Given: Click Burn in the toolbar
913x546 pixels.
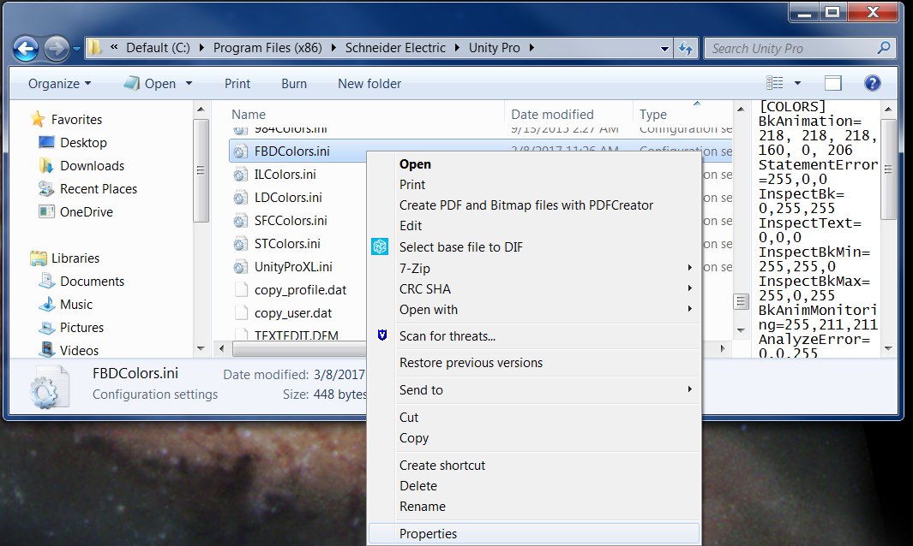Looking at the screenshot, I should pos(294,84).
